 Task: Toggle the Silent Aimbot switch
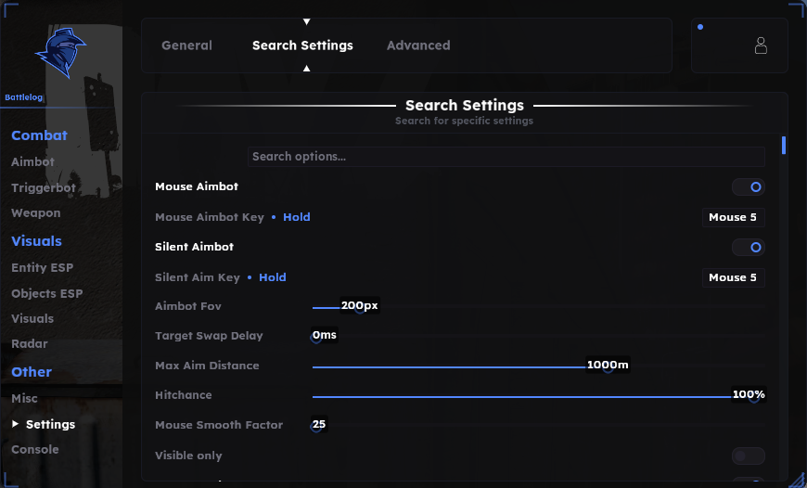click(x=749, y=247)
